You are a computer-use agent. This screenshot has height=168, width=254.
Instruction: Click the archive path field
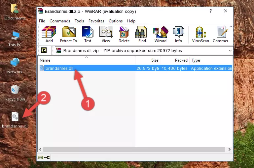pos(144,50)
